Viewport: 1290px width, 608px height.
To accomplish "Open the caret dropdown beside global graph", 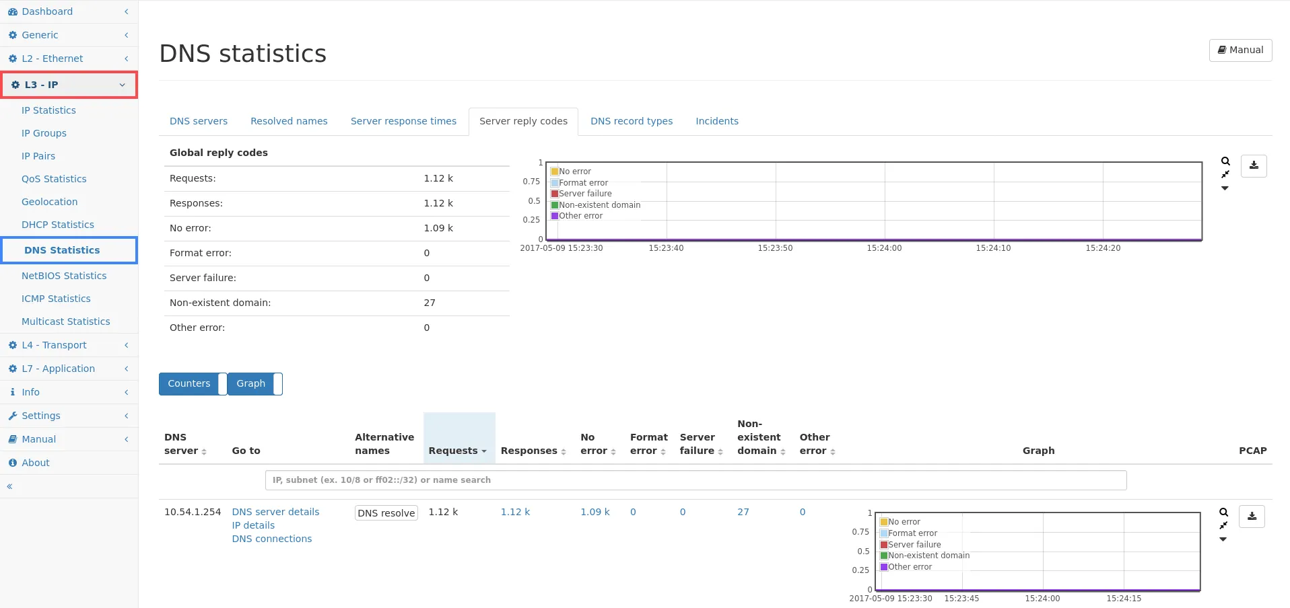I will click(1225, 188).
